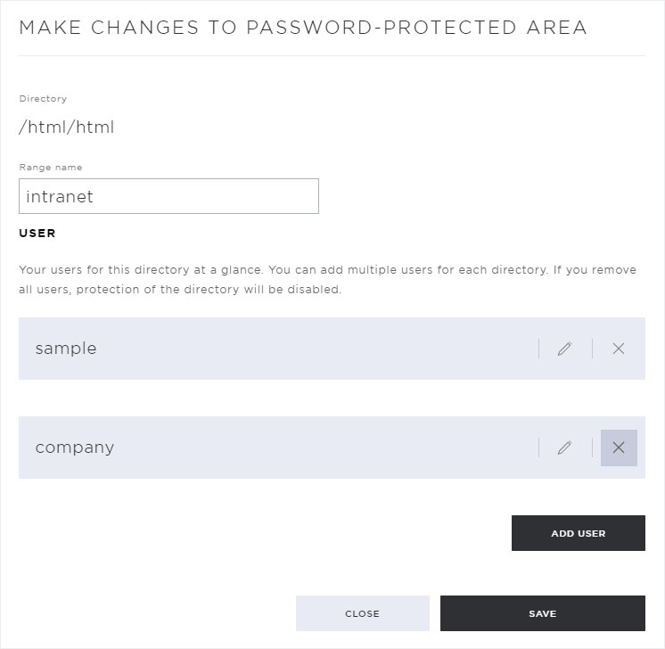Screen dimensions: 665x649
Task: Remove the sample user with X icon
Action: click(619, 349)
